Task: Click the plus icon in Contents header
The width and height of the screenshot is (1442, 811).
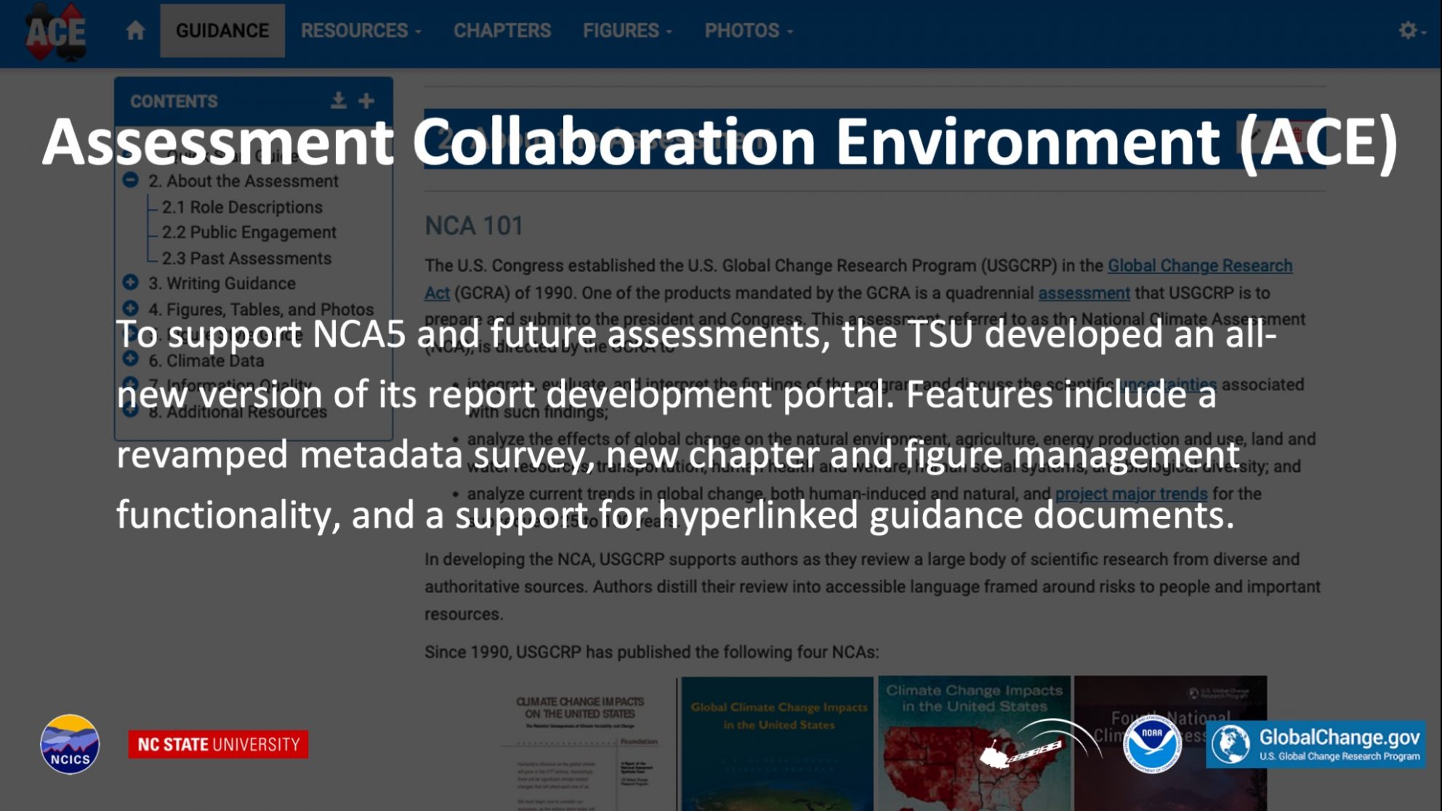Action: tap(366, 100)
